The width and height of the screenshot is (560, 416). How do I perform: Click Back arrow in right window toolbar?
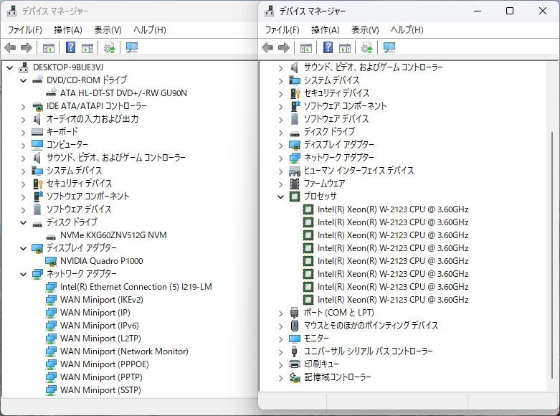(x=267, y=47)
